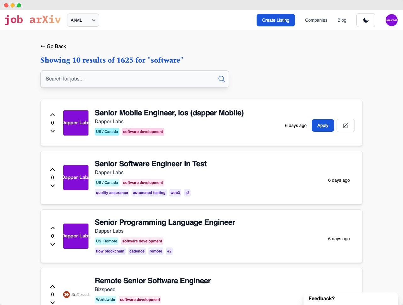Click the quality assurance tag
Screen dimensions: 403x305
click(x=112, y=193)
